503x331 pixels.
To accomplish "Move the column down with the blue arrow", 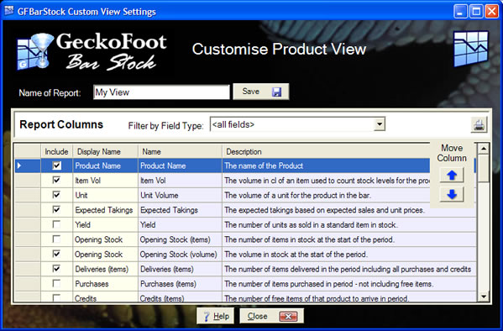I will pyautogui.click(x=452, y=194).
